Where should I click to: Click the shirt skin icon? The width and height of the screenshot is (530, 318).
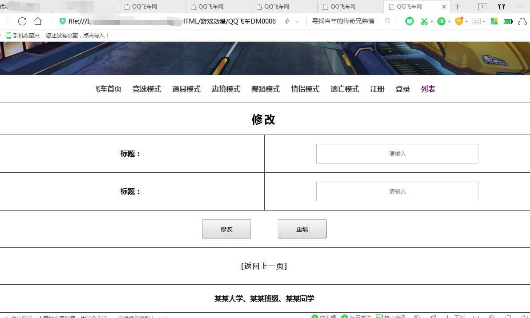502,7
